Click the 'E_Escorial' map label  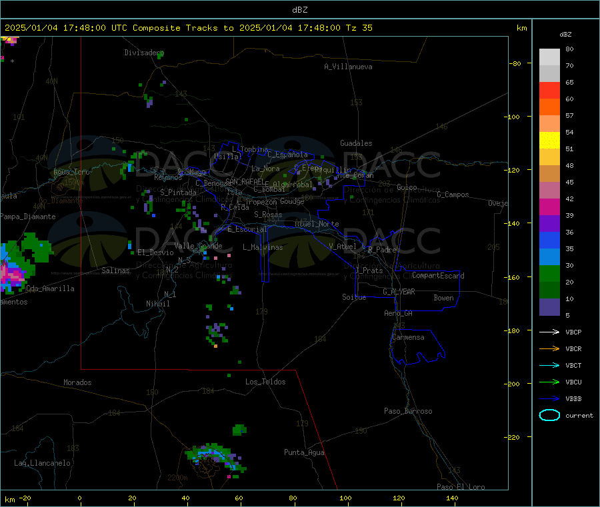[x=247, y=229]
